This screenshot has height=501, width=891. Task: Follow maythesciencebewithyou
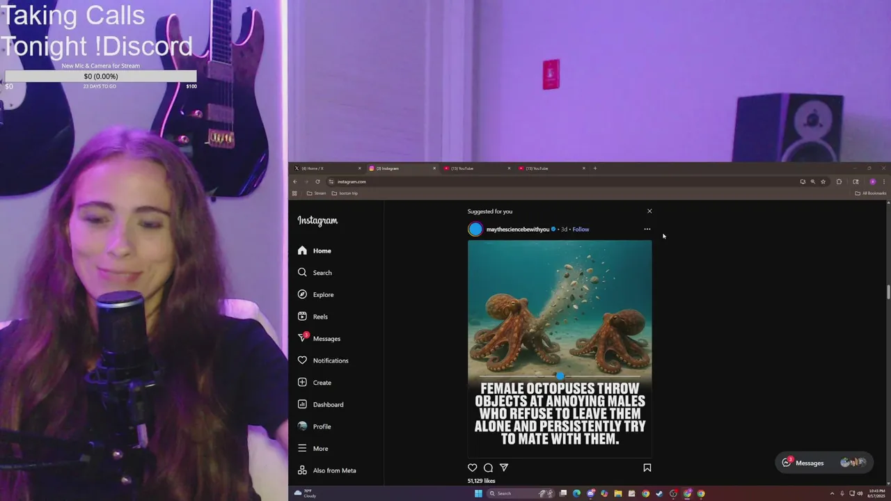coord(581,229)
